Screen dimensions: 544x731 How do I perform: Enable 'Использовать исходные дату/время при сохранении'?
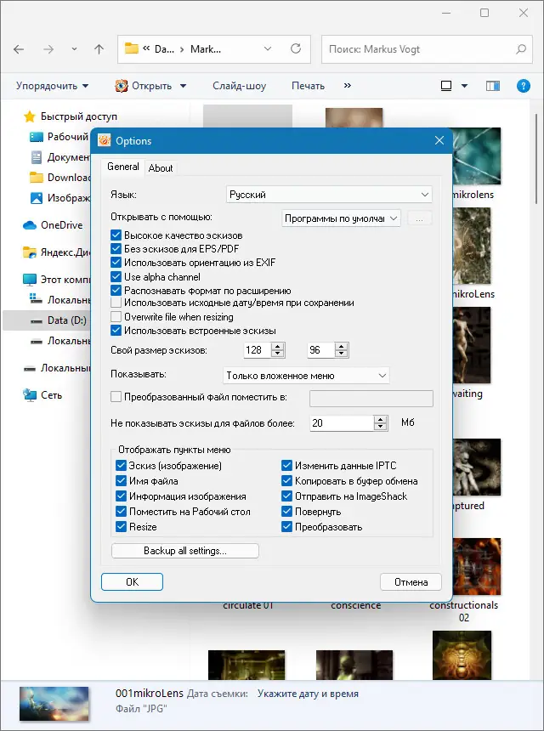[x=116, y=303]
